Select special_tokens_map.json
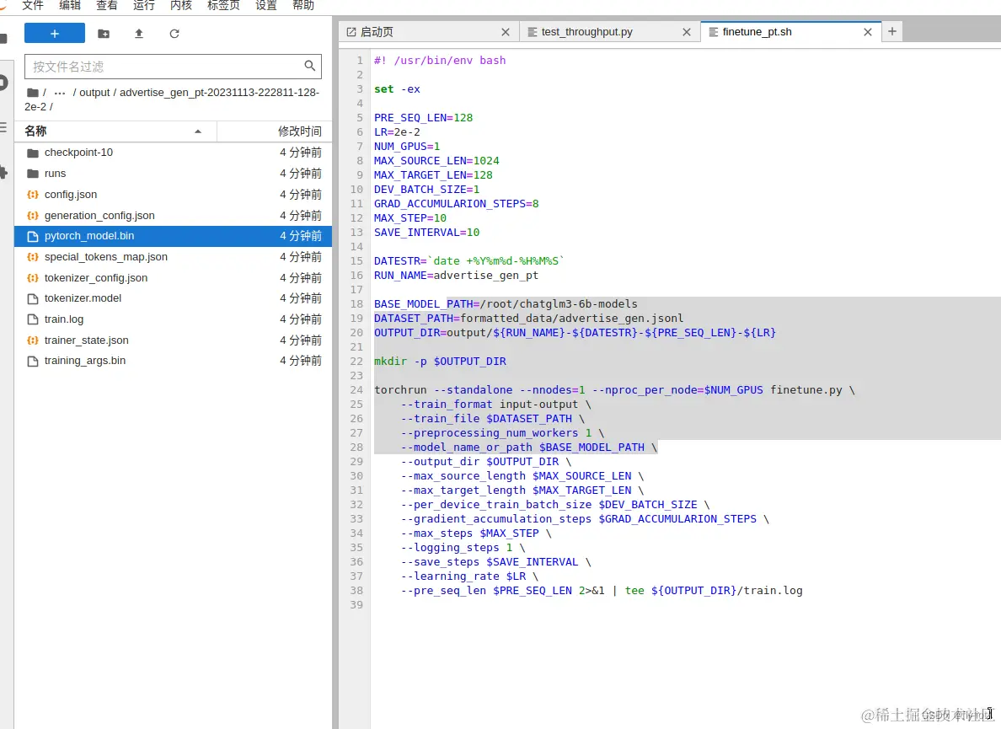The height and width of the screenshot is (729, 1001). (x=173, y=257)
